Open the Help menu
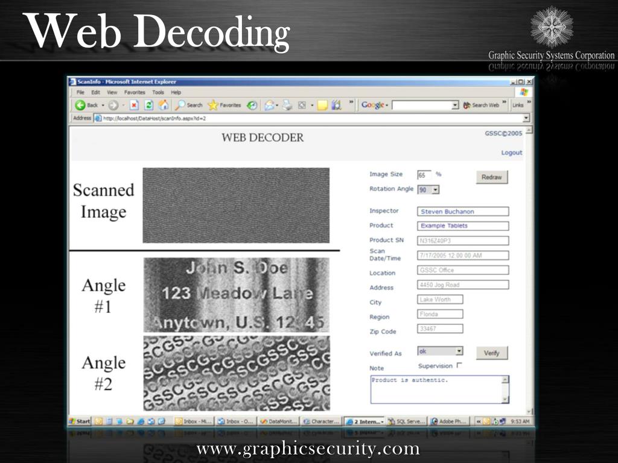 (176, 92)
